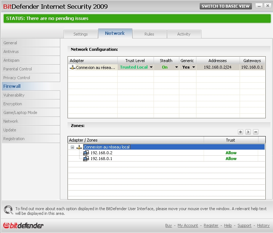This screenshot has height=233, width=273.
Task: Open the Update section
Action: pos(31,130)
